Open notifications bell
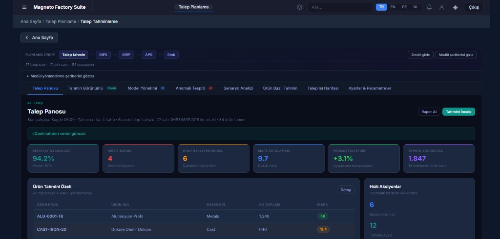Viewport: 500px width, 239px height. point(429,7)
